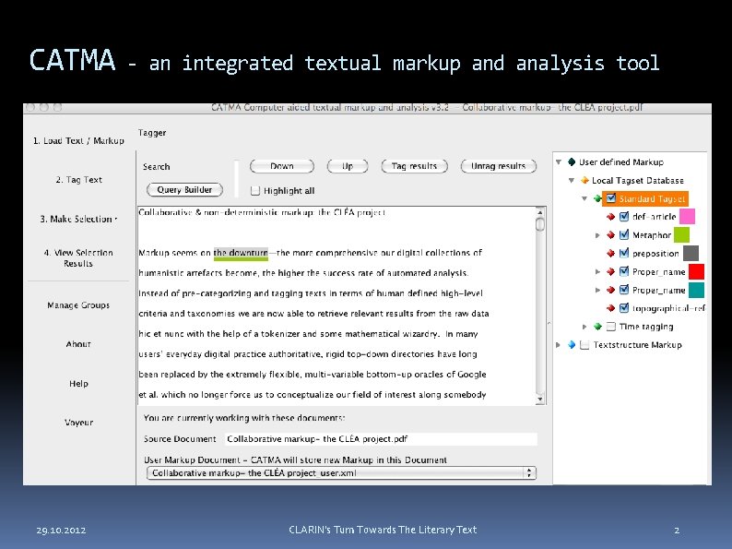
Task: Open the Query Builder
Action: (184, 190)
